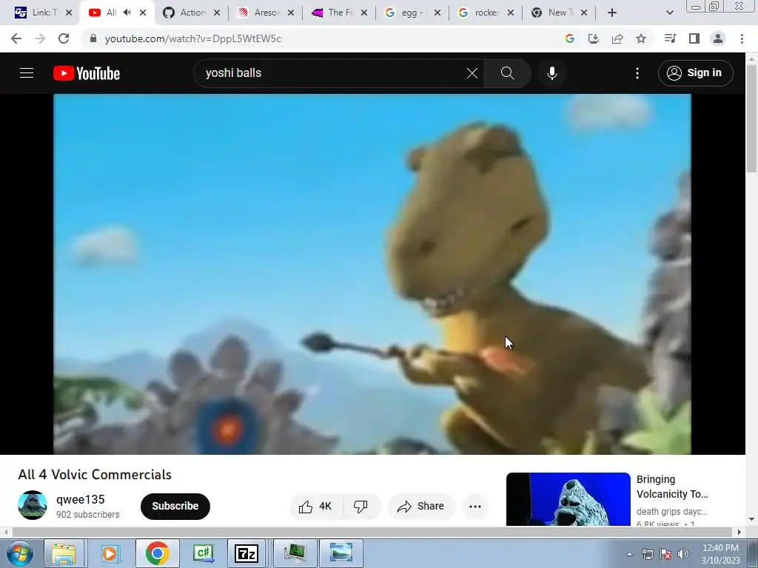
Task: Click the horizontal scrollbar right arrow
Action: click(x=739, y=532)
